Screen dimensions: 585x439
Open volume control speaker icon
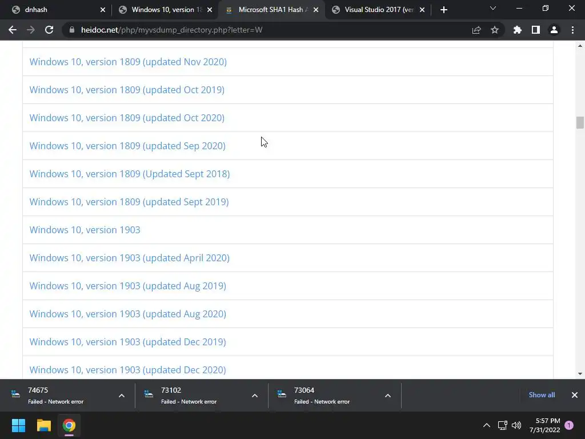point(516,425)
